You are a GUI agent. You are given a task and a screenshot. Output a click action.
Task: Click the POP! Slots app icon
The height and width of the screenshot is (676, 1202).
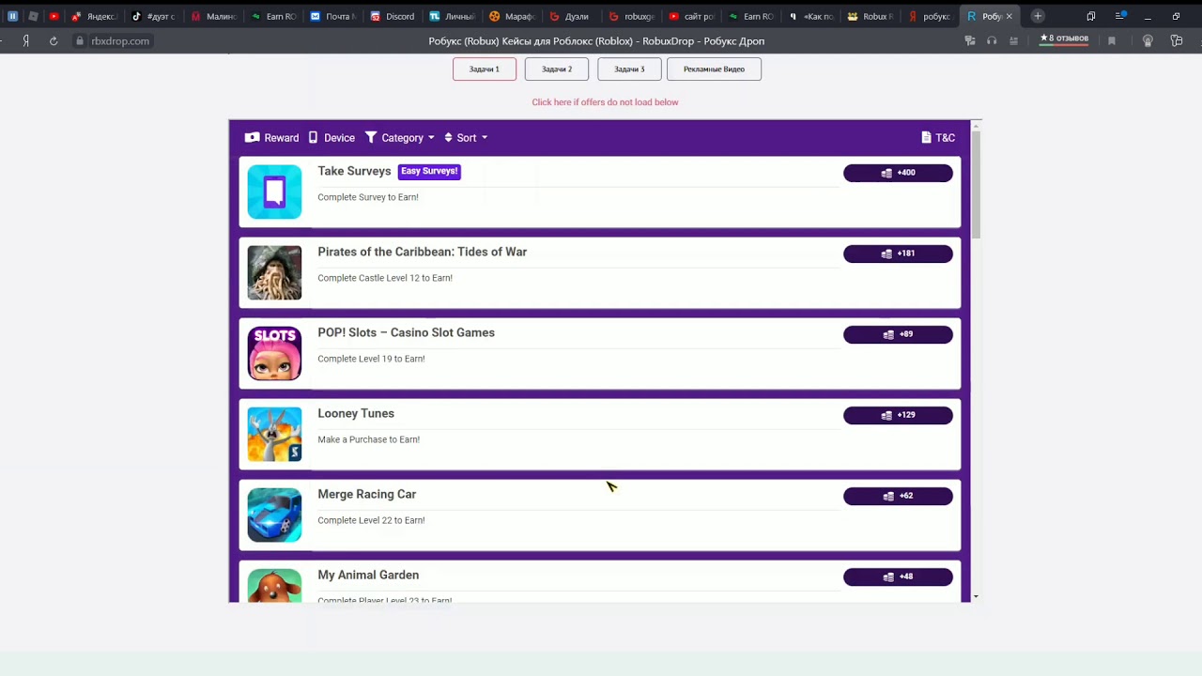(274, 353)
